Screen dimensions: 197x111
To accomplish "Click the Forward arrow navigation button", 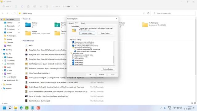I will tap(7, 13).
